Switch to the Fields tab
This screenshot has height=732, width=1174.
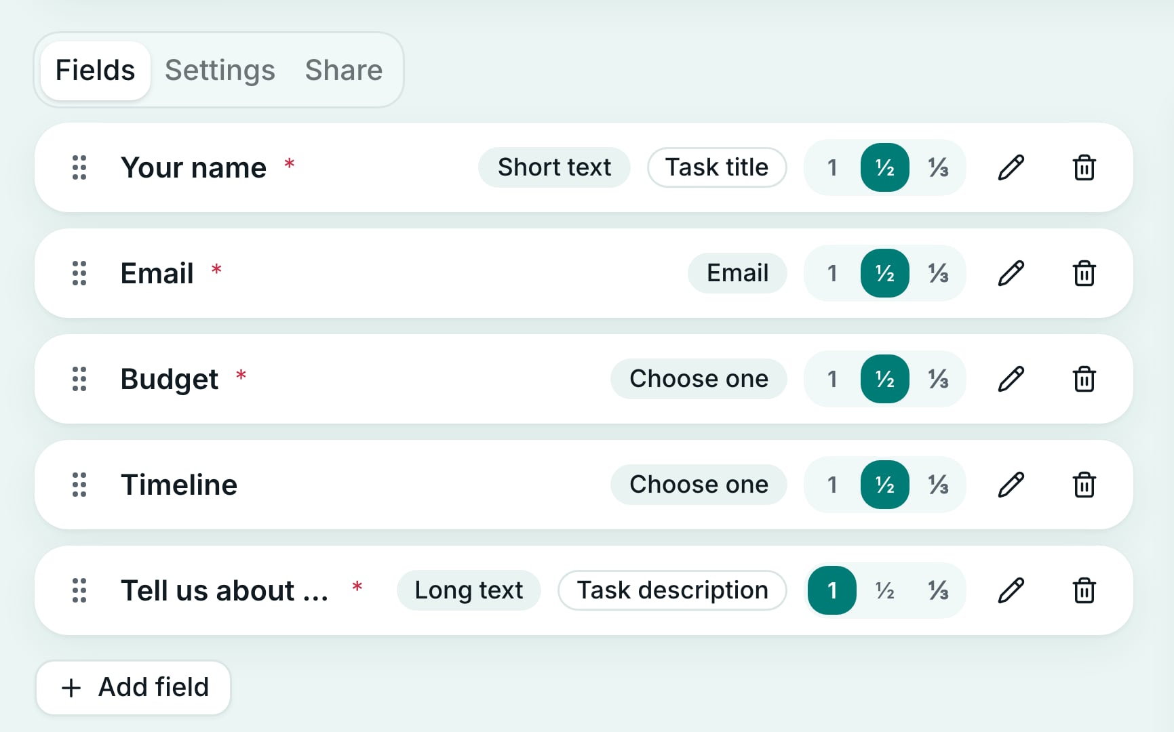point(95,70)
